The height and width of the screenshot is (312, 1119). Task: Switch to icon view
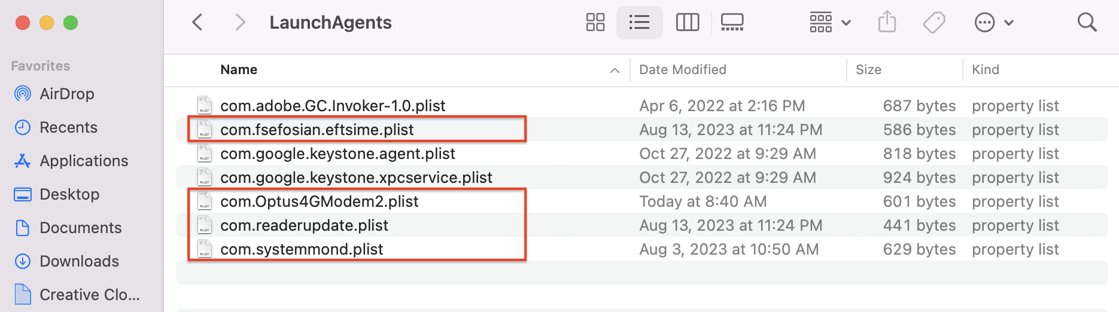(595, 23)
